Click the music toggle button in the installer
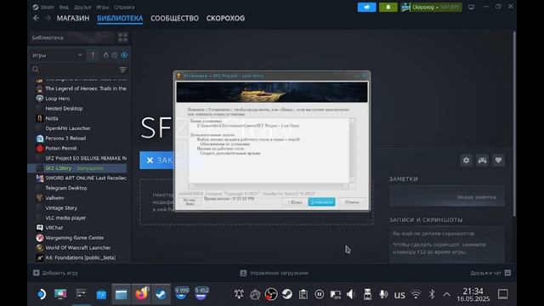Screen dimensions: 544x306 (x=190, y=202)
